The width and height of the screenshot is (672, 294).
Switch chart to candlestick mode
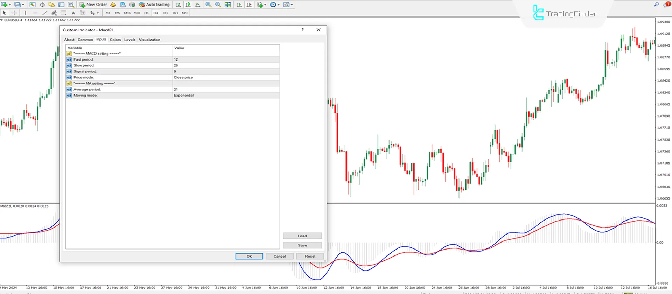tap(188, 5)
